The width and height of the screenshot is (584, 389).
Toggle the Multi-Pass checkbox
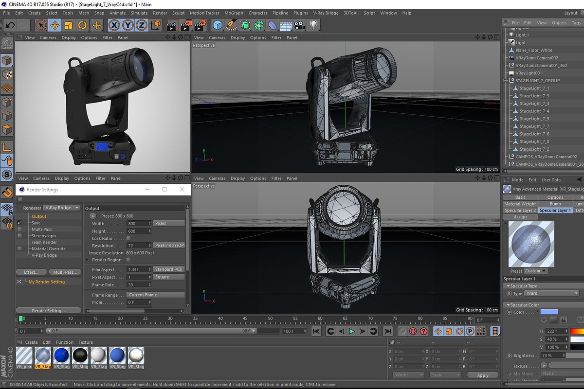(19, 229)
